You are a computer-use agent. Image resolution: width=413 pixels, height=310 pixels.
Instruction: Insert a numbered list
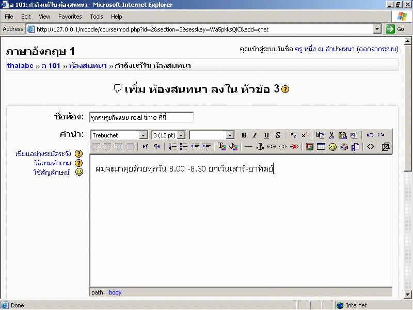(172, 147)
